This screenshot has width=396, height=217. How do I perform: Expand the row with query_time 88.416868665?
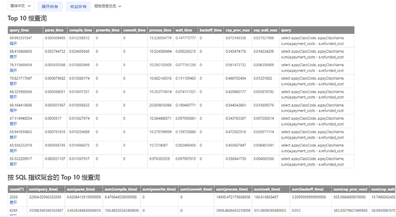[13, 57]
